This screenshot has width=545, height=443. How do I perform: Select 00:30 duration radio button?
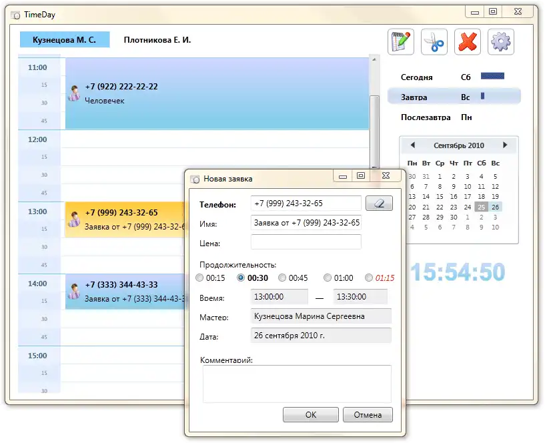pos(241,278)
